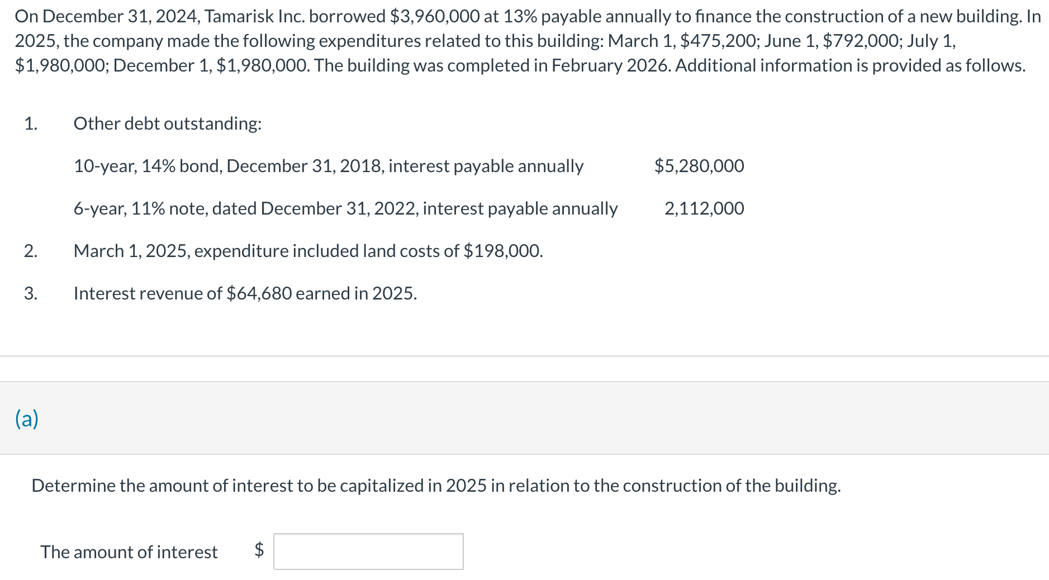
Task: Click the blue (a) section header
Action: [27, 419]
